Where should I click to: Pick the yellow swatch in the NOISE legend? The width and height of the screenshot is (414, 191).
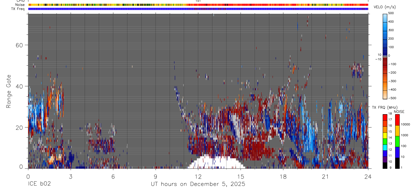click(x=397, y=131)
